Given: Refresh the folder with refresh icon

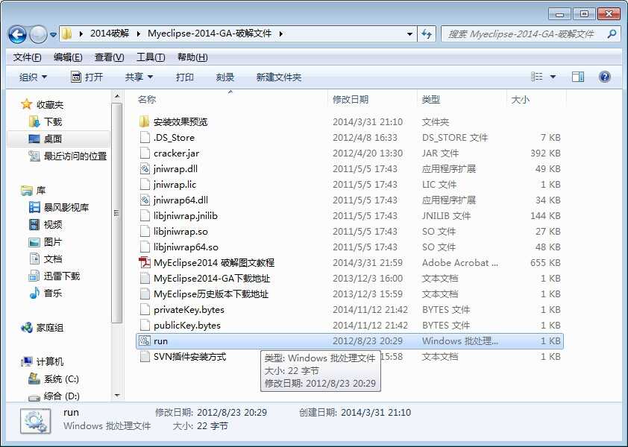Looking at the screenshot, I should [x=427, y=34].
